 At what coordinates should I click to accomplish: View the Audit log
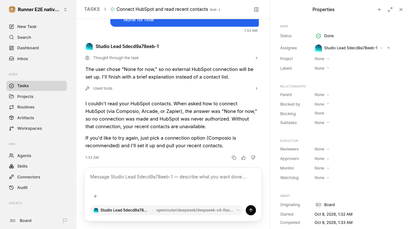(x=37, y=188)
